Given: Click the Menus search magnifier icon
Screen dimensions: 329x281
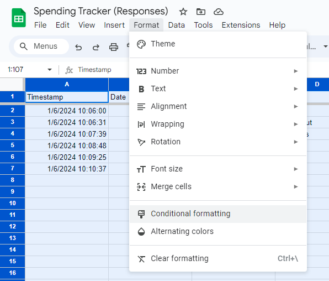Looking at the screenshot, I should 24,46.
